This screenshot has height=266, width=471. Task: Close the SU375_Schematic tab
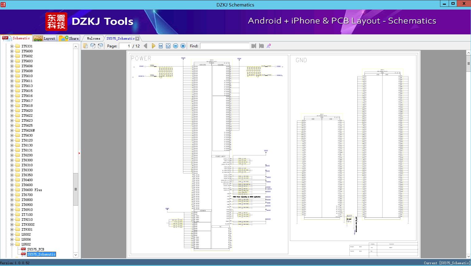pyautogui.click(x=137, y=38)
